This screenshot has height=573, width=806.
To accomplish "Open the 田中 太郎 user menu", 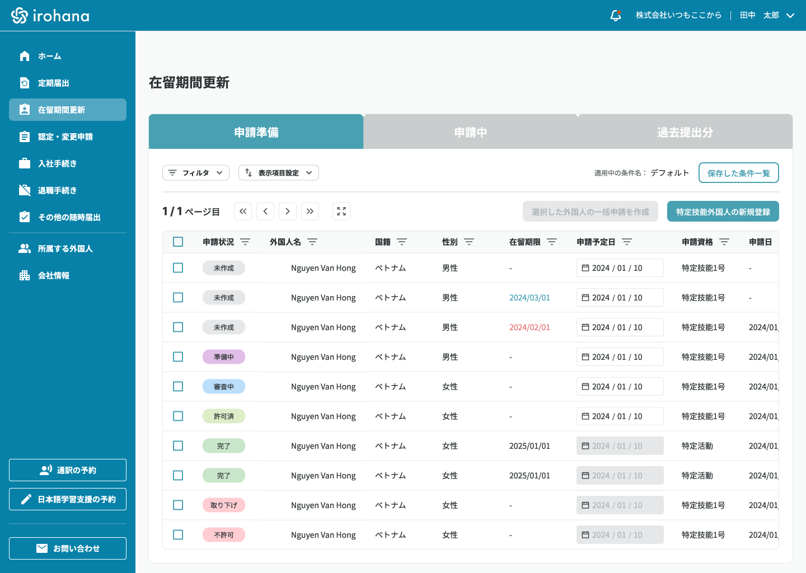I will 767,16.
